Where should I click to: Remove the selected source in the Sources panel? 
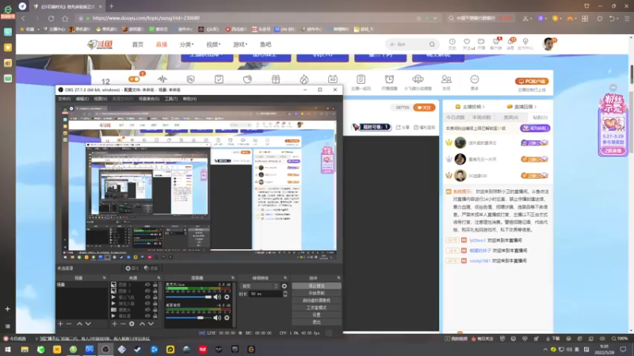click(123, 324)
